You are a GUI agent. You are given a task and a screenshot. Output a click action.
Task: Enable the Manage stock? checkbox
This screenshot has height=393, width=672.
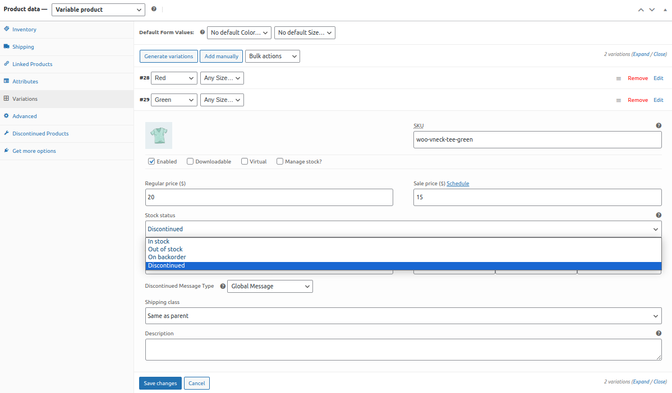tap(280, 162)
